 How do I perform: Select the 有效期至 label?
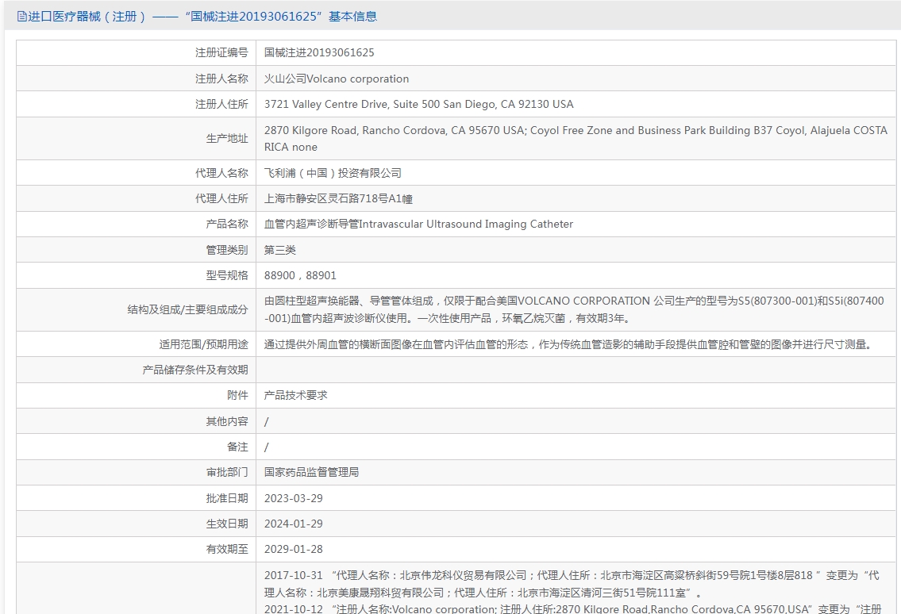click(227, 549)
